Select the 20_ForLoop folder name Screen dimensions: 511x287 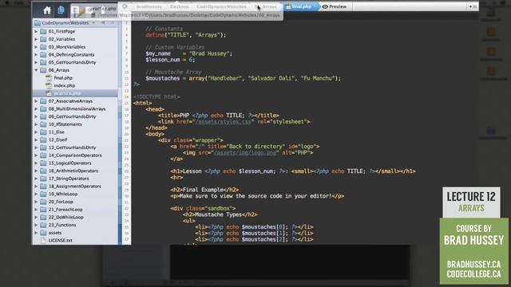pyautogui.click(x=61, y=202)
